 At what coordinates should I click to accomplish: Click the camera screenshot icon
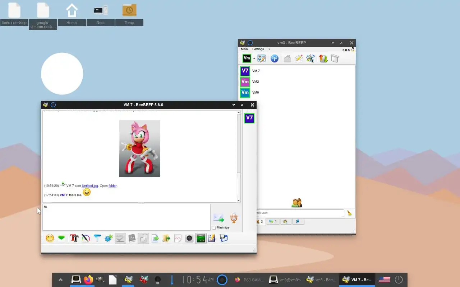(x=189, y=238)
